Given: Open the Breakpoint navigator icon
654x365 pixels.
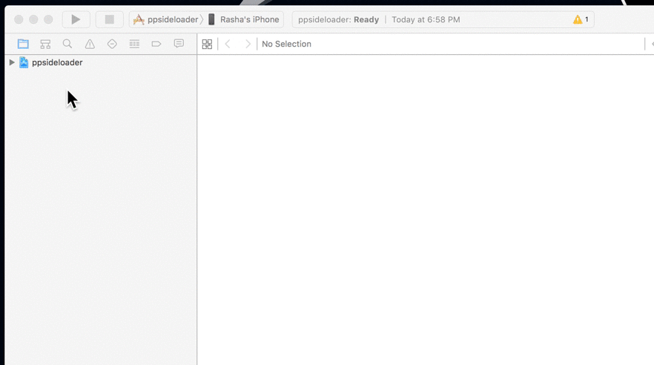Looking at the screenshot, I should [x=156, y=44].
